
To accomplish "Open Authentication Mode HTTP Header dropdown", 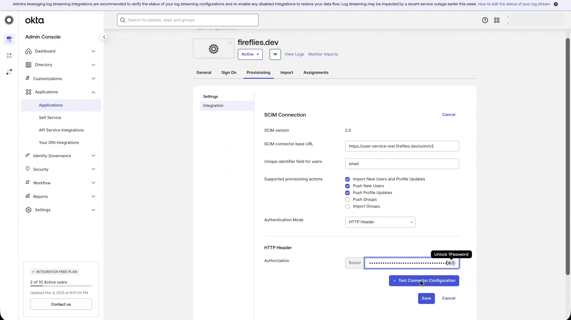I will pos(380,222).
